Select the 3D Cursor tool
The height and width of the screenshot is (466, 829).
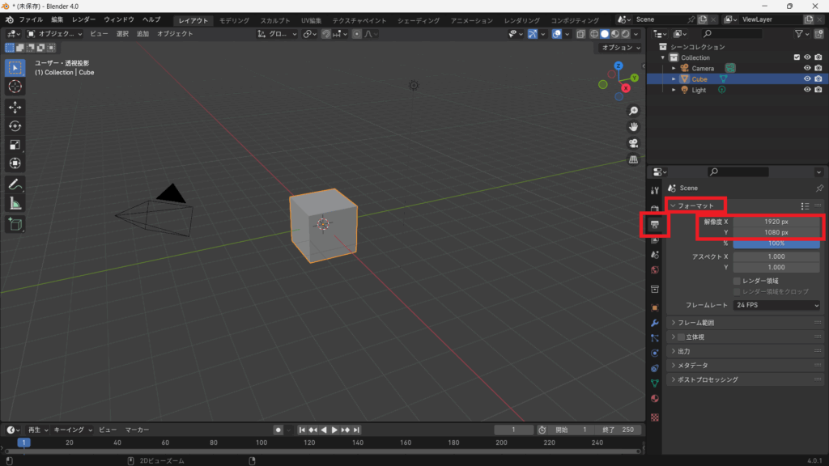point(15,87)
